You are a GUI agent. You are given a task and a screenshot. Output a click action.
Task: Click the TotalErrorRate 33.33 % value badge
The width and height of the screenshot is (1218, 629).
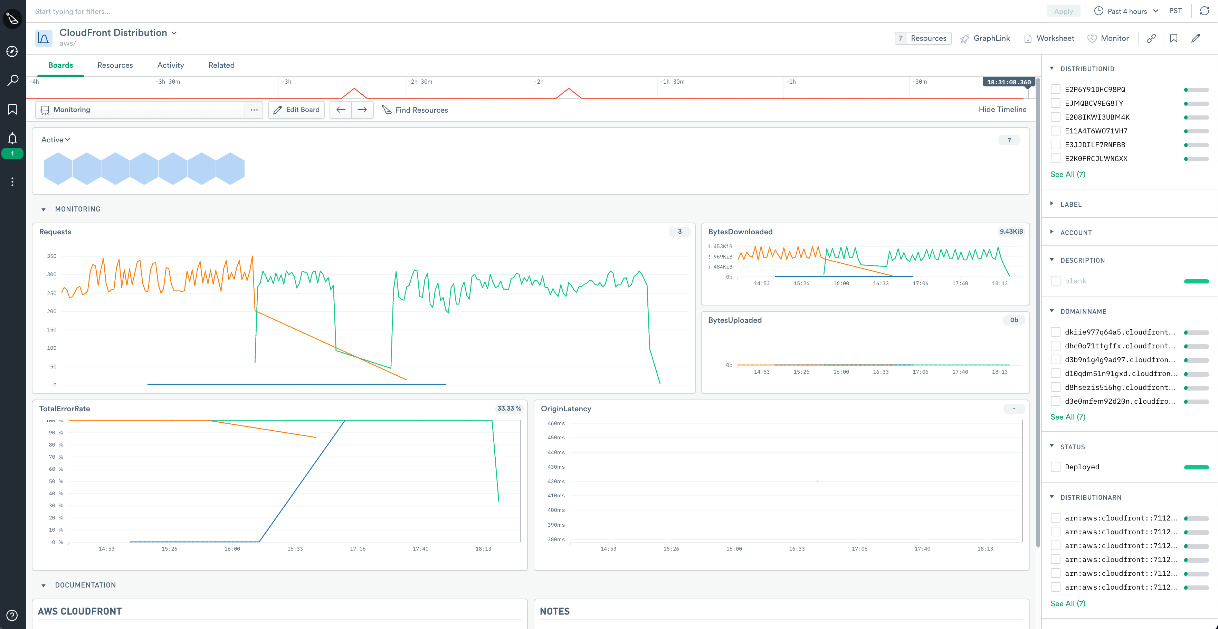click(509, 409)
